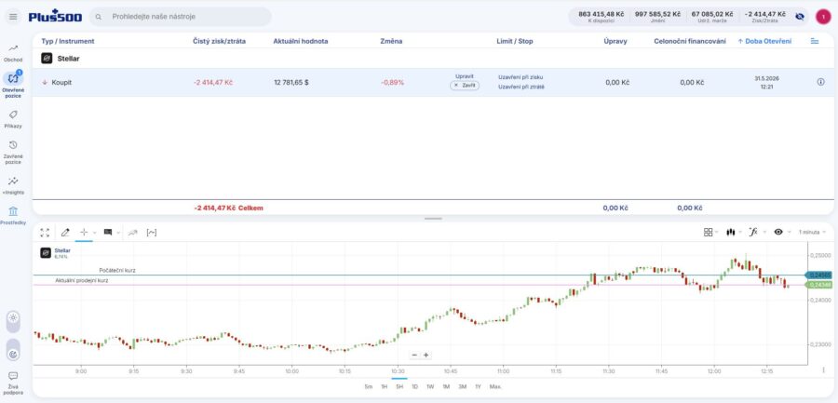Open fx indicators icon
The width and height of the screenshot is (838, 403).
pyautogui.click(x=753, y=232)
